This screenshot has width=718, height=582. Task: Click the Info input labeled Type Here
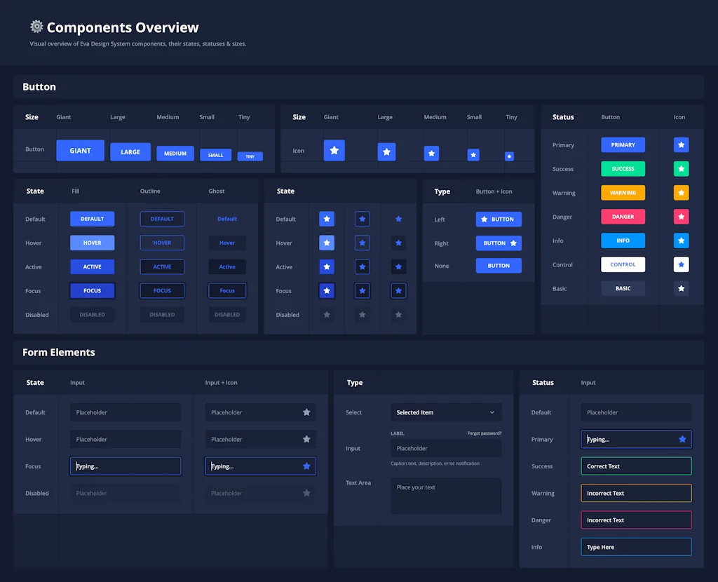point(636,547)
